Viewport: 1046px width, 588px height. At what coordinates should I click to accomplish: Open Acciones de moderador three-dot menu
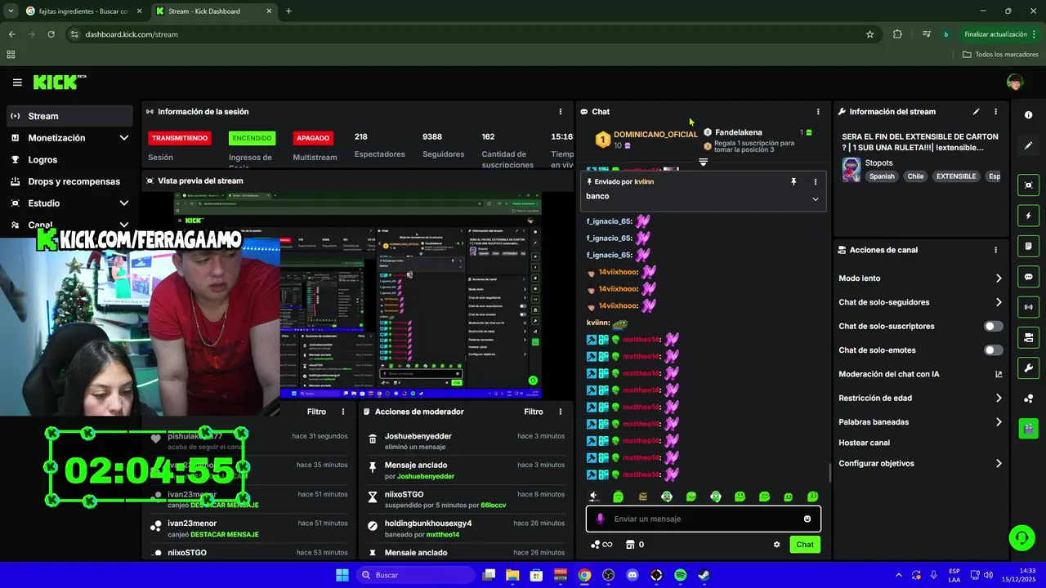pos(561,412)
